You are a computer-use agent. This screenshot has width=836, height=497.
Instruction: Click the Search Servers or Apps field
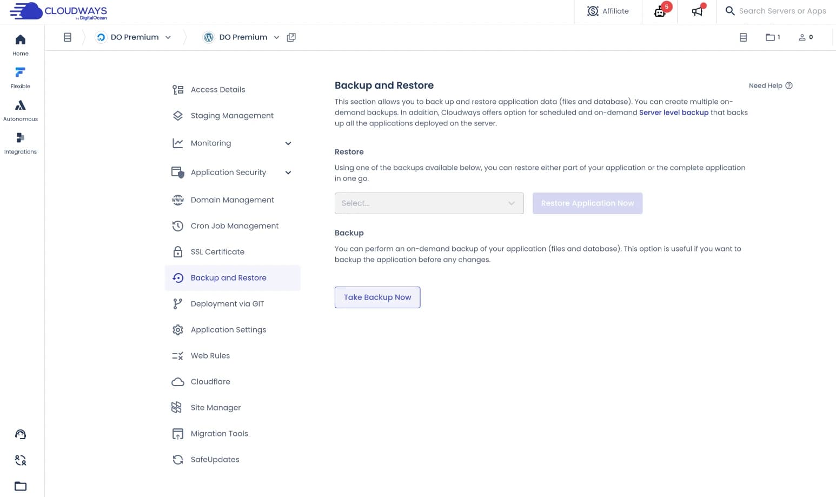click(781, 11)
